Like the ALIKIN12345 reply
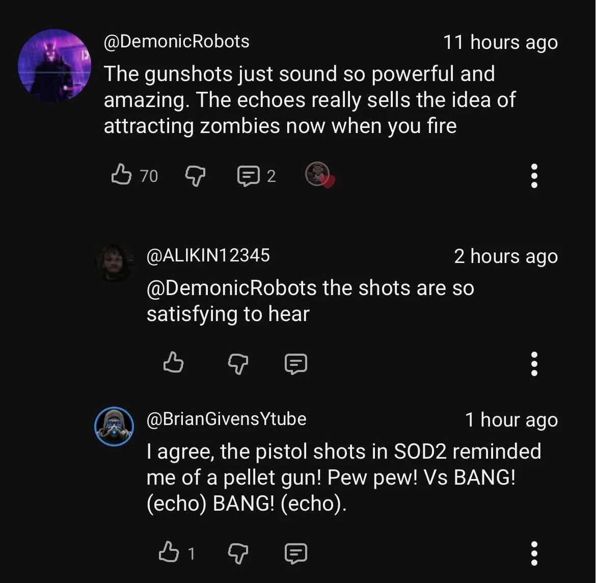Viewport: 596px width, 583px height. [x=173, y=362]
